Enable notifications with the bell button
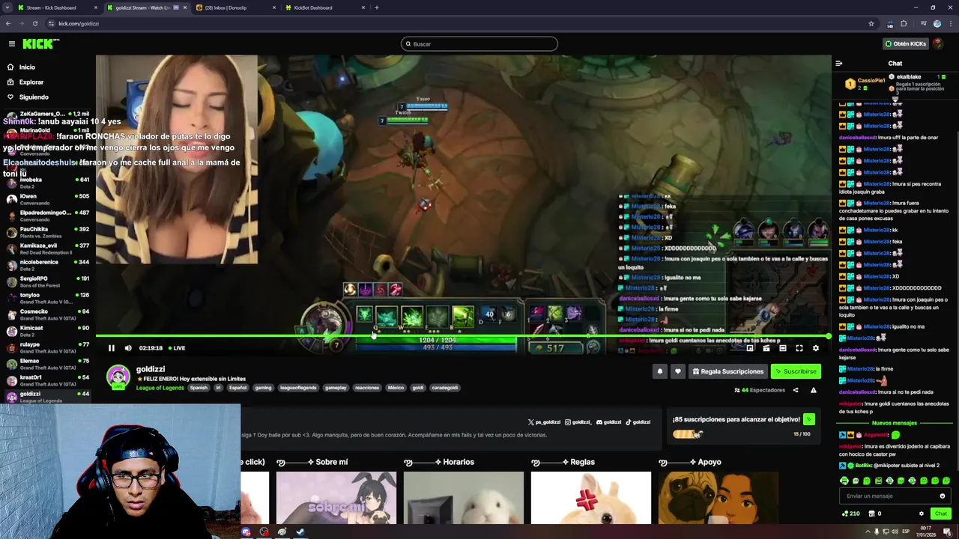Viewport: 959px width, 539px height. (x=659, y=371)
